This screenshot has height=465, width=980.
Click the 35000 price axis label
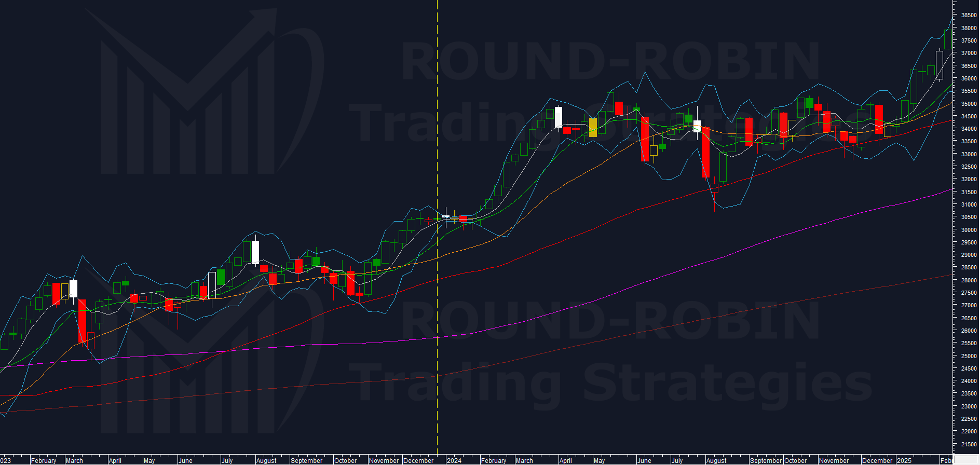coord(969,104)
